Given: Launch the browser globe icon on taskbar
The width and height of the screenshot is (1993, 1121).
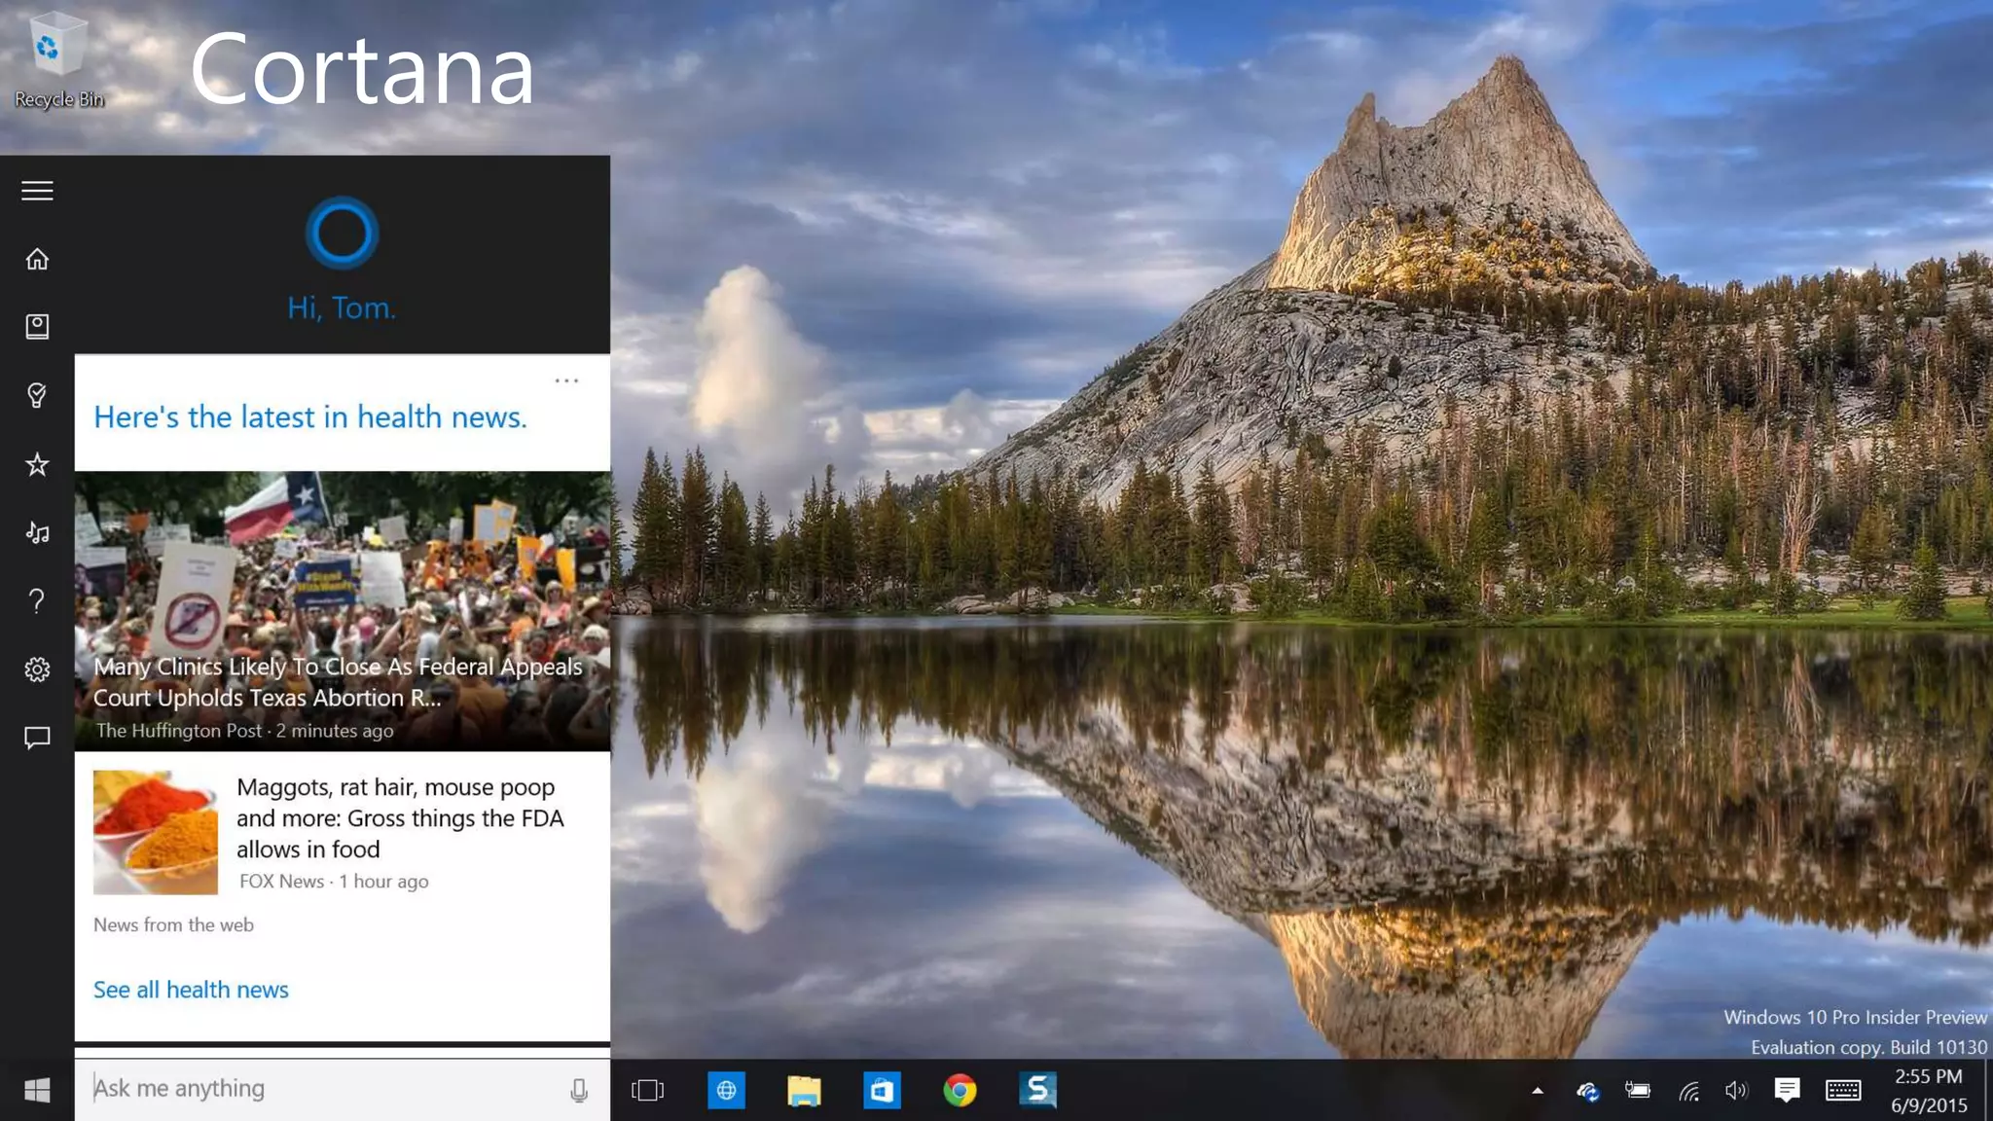Looking at the screenshot, I should [x=726, y=1090].
